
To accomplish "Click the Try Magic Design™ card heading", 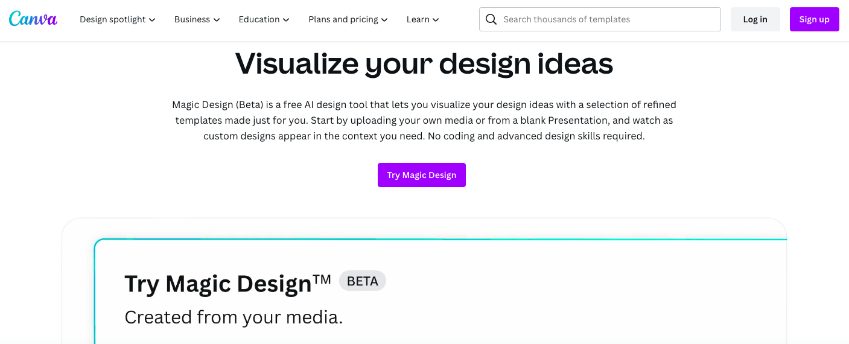I will tap(227, 284).
